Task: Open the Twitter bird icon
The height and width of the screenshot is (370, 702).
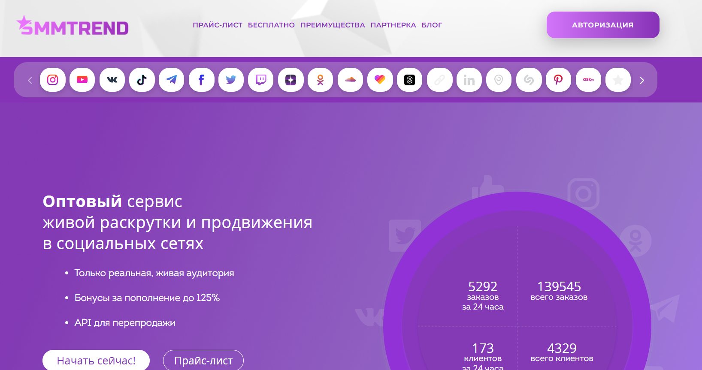Action: [x=231, y=80]
